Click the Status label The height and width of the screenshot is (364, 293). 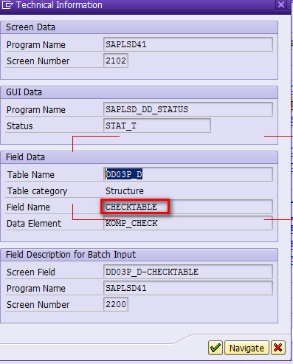[x=20, y=126]
